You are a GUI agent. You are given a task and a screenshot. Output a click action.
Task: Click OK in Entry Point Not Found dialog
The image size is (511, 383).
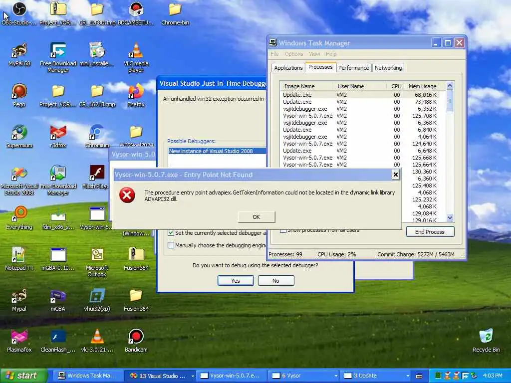click(x=256, y=217)
